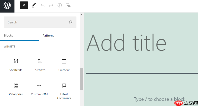The height and width of the screenshot is (106, 198).
Task: Click the inserter panel scrollbar thumb
Action: [x=82, y=79]
